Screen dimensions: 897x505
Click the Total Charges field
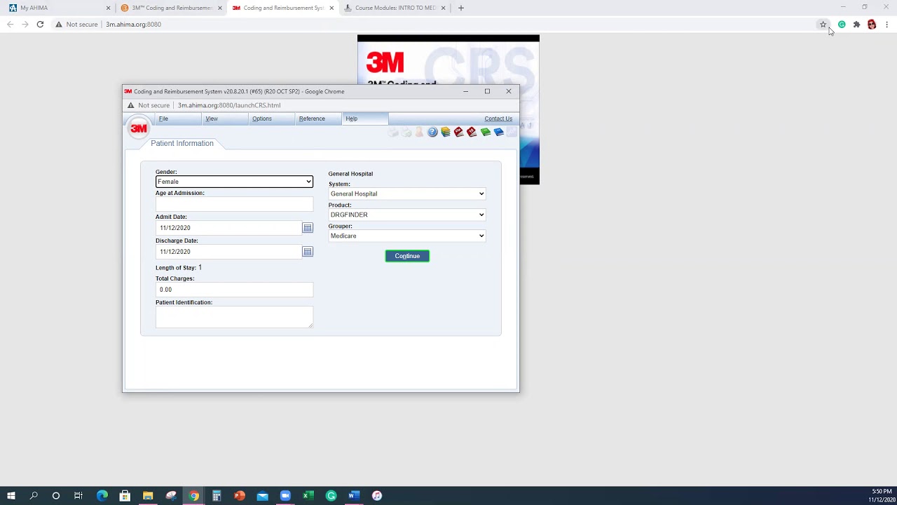click(234, 290)
